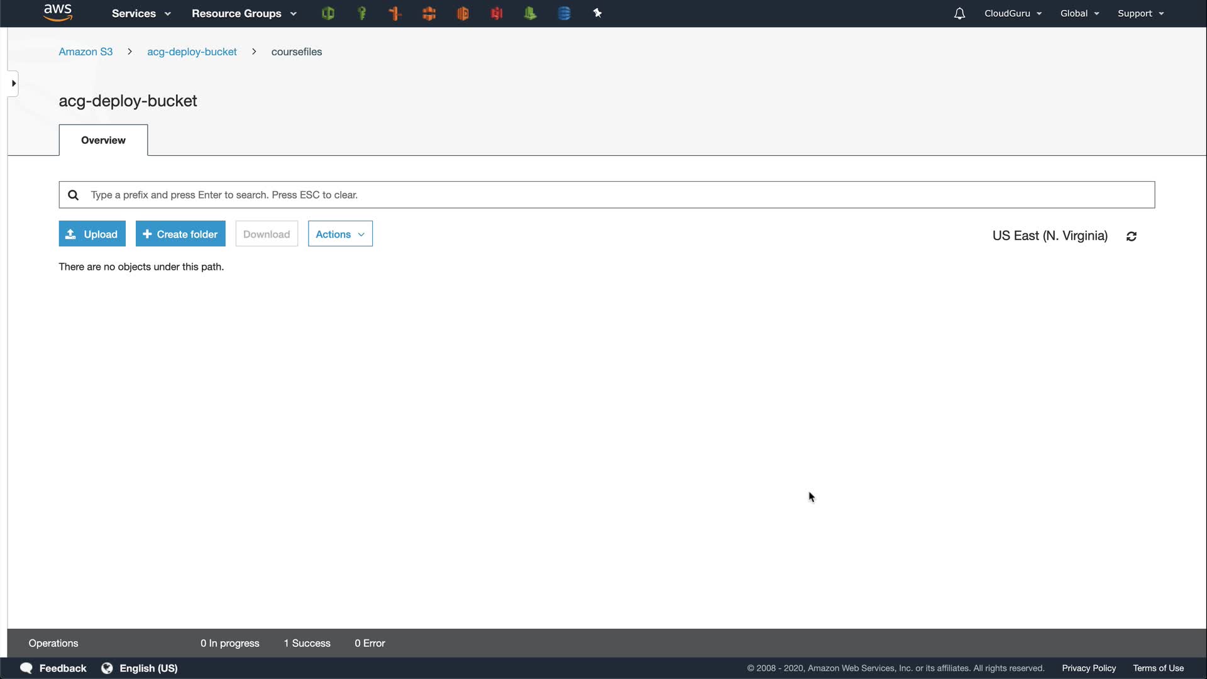
Task: Refresh the object list with refresh icon
Action: coord(1132,236)
